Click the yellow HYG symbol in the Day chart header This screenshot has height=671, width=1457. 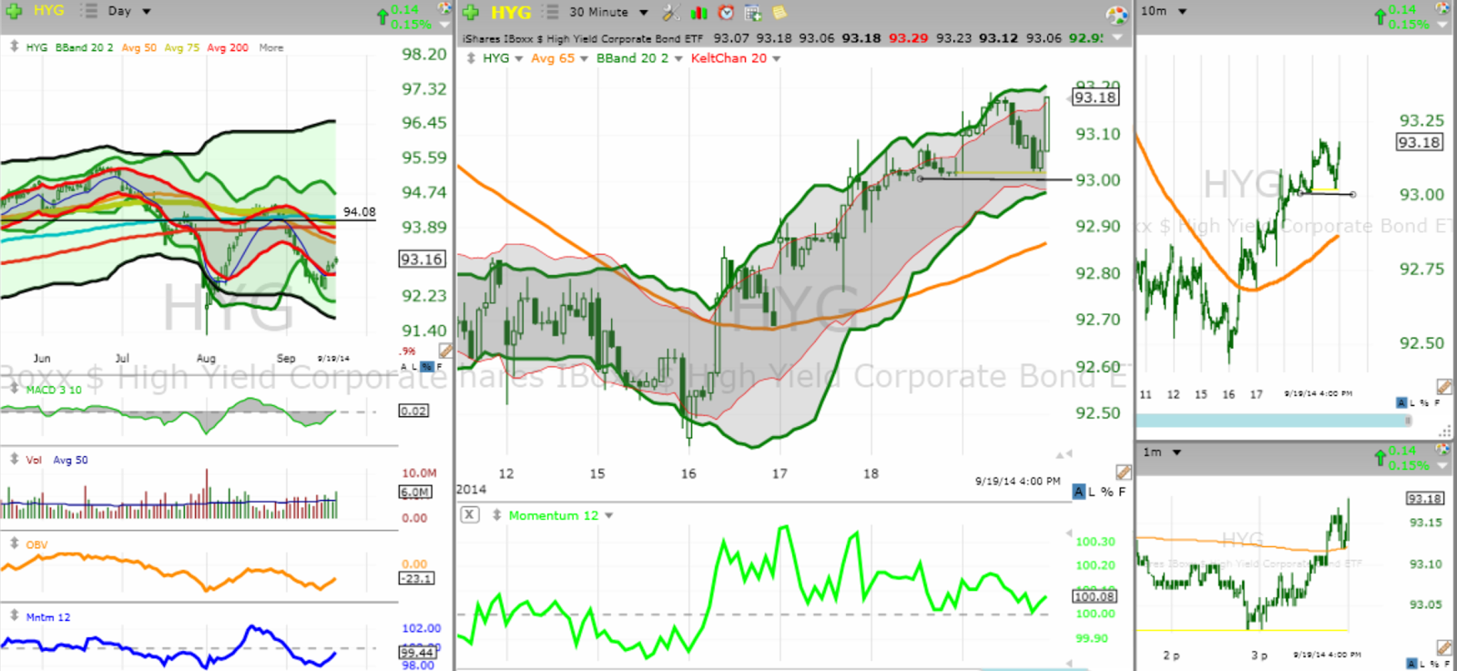click(x=49, y=11)
